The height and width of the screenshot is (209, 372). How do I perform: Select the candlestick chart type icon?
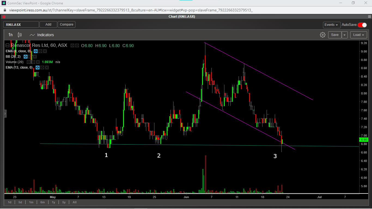click(x=20, y=35)
